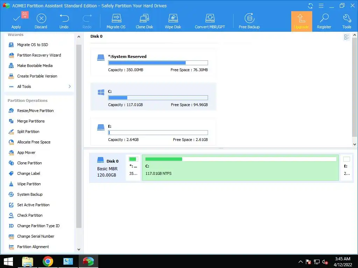Select Disk 0 Basic MBR in disk map

(x=108, y=167)
